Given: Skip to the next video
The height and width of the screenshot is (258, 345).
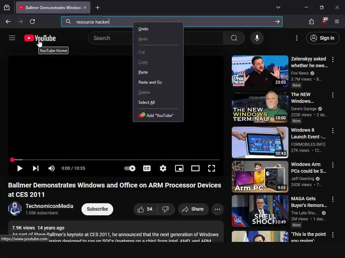Looking at the screenshot, I should (36, 168).
